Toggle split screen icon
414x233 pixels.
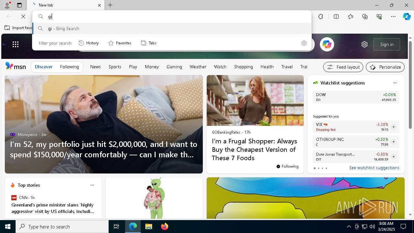pyautogui.click(x=336, y=17)
